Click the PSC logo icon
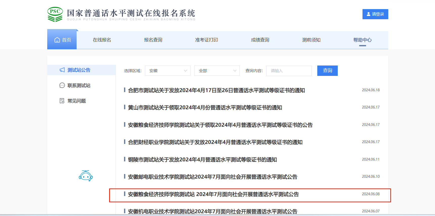435x216 pixels. click(x=55, y=14)
